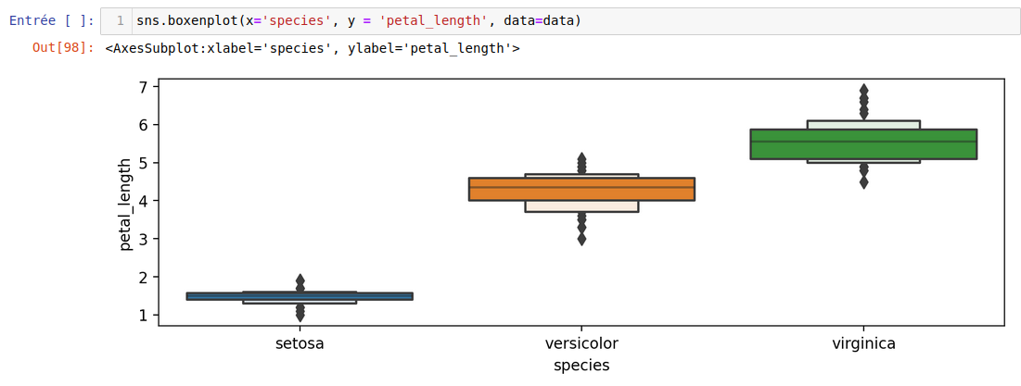Screen dimensions: 1021x386
Task: Click the 'petal_length' string in the code
Action: point(432,20)
